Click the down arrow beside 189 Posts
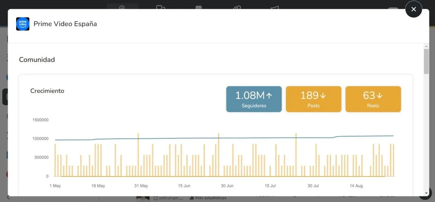This screenshot has height=202, width=435. (x=323, y=95)
